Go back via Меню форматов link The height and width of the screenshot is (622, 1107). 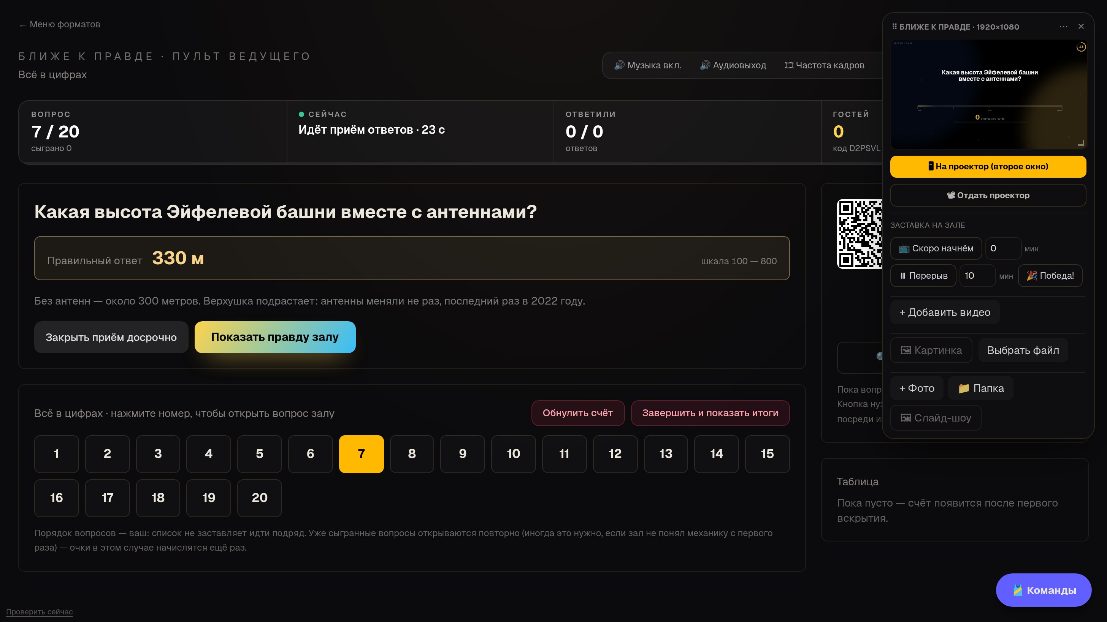click(59, 24)
